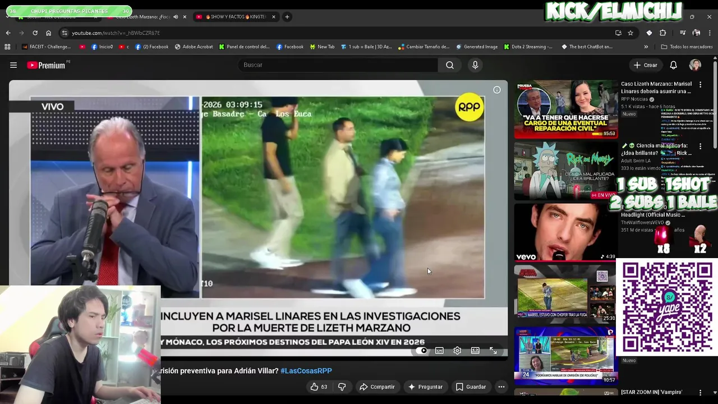Bookmark this page with star icon

coord(630,33)
